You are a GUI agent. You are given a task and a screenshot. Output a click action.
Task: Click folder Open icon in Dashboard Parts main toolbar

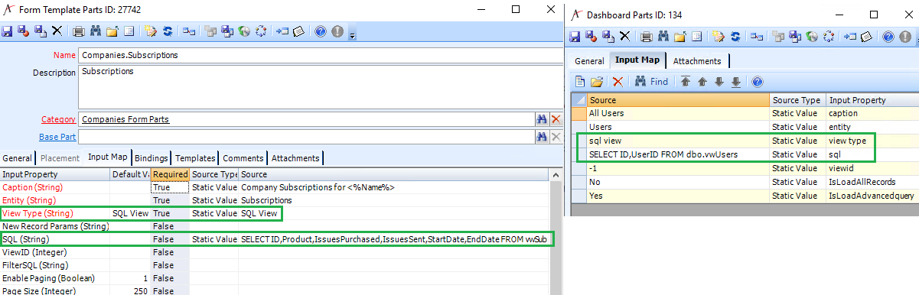(680, 36)
